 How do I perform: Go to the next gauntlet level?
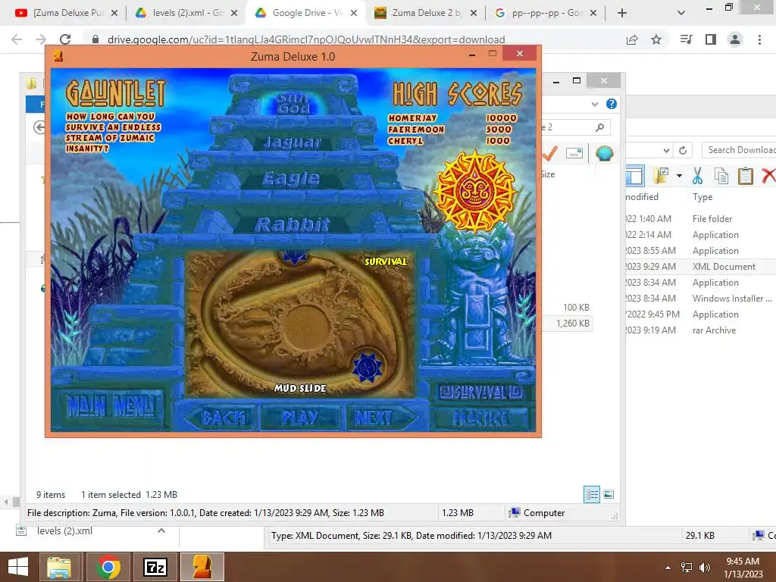[380, 418]
